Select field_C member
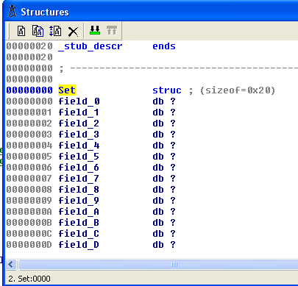The width and height of the screenshot is (298, 286). click(79, 234)
